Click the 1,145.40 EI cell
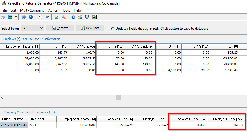247x132 pixels. tap(224, 70)
